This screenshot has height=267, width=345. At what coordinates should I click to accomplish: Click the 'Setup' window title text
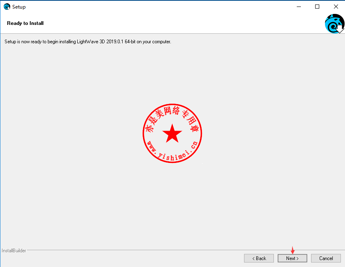pos(19,7)
